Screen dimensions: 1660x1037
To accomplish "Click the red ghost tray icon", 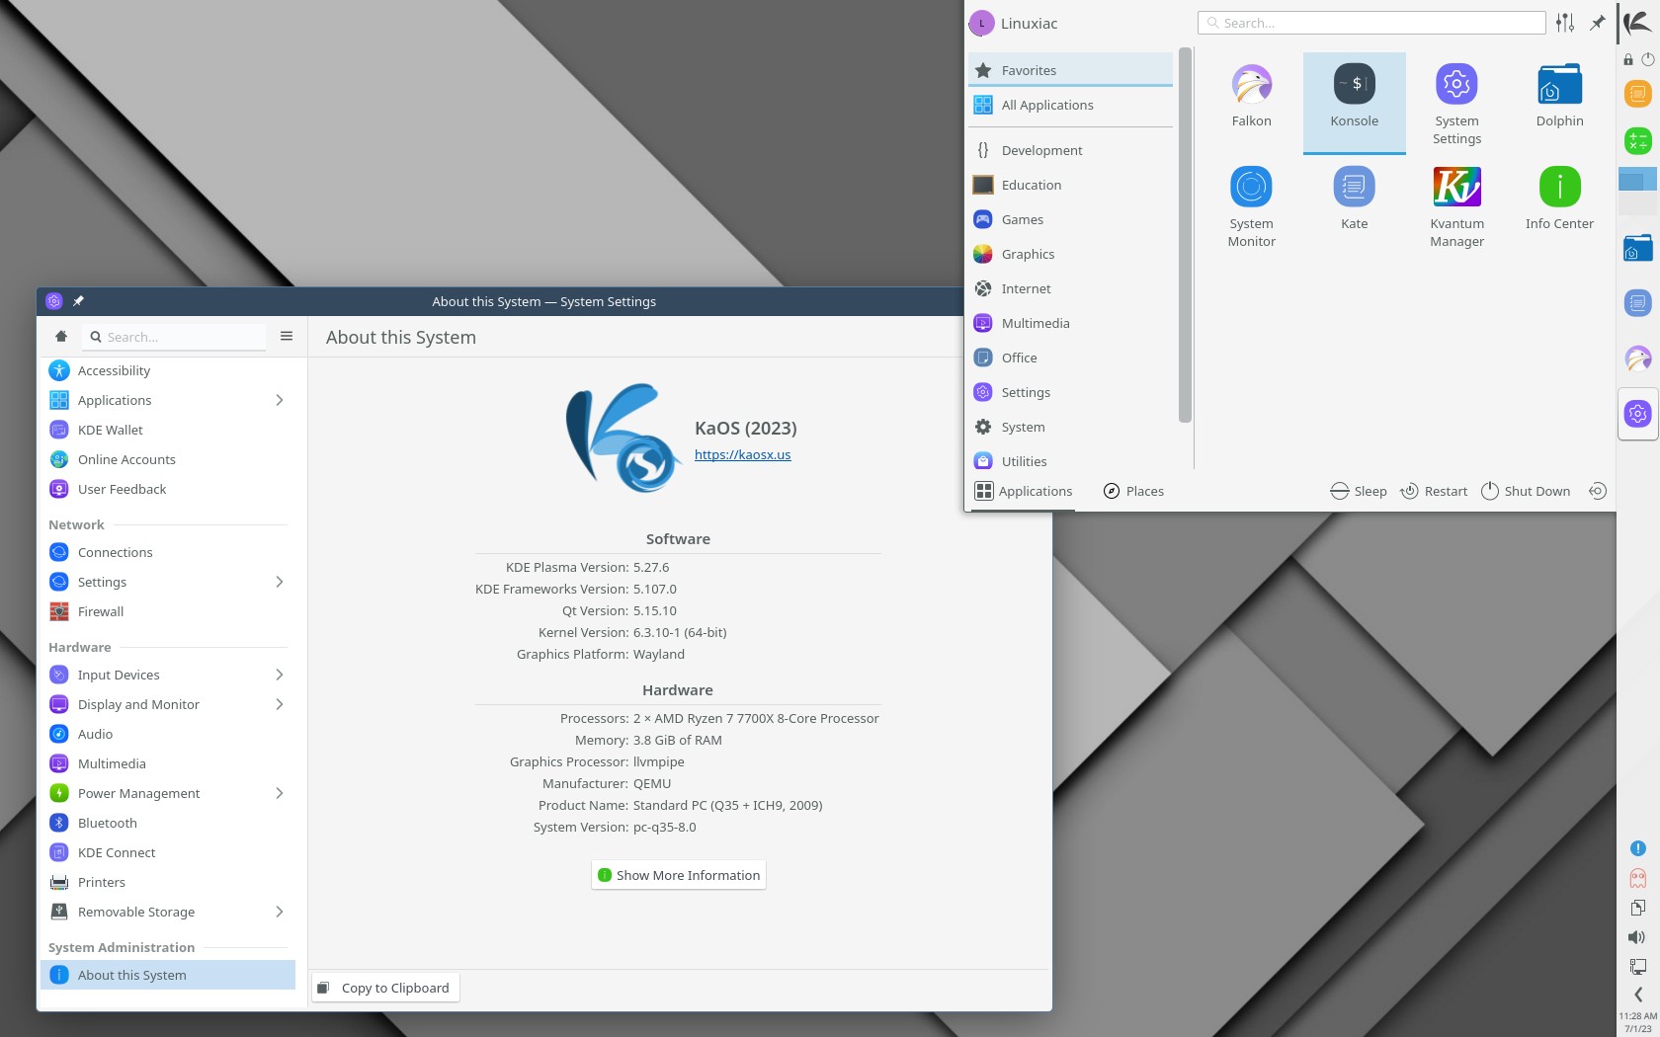I will point(1638,878).
